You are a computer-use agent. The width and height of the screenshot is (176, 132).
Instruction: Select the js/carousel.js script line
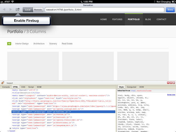tap(42, 117)
